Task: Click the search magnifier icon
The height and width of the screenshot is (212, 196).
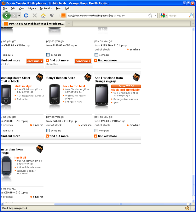Action: click(x=191, y=16)
